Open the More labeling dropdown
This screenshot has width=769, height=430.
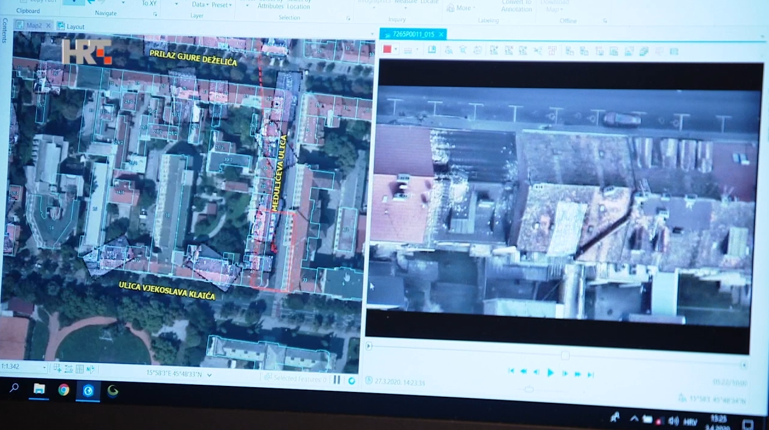(463, 8)
